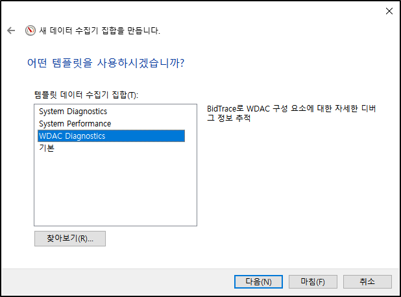Click the Performance Monitor gauge icon in header

(x=30, y=30)
